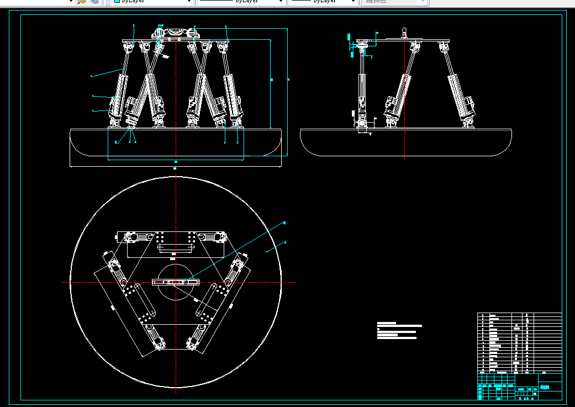
Task: Select the technical notes text block
Action: (x=399, y=330)
